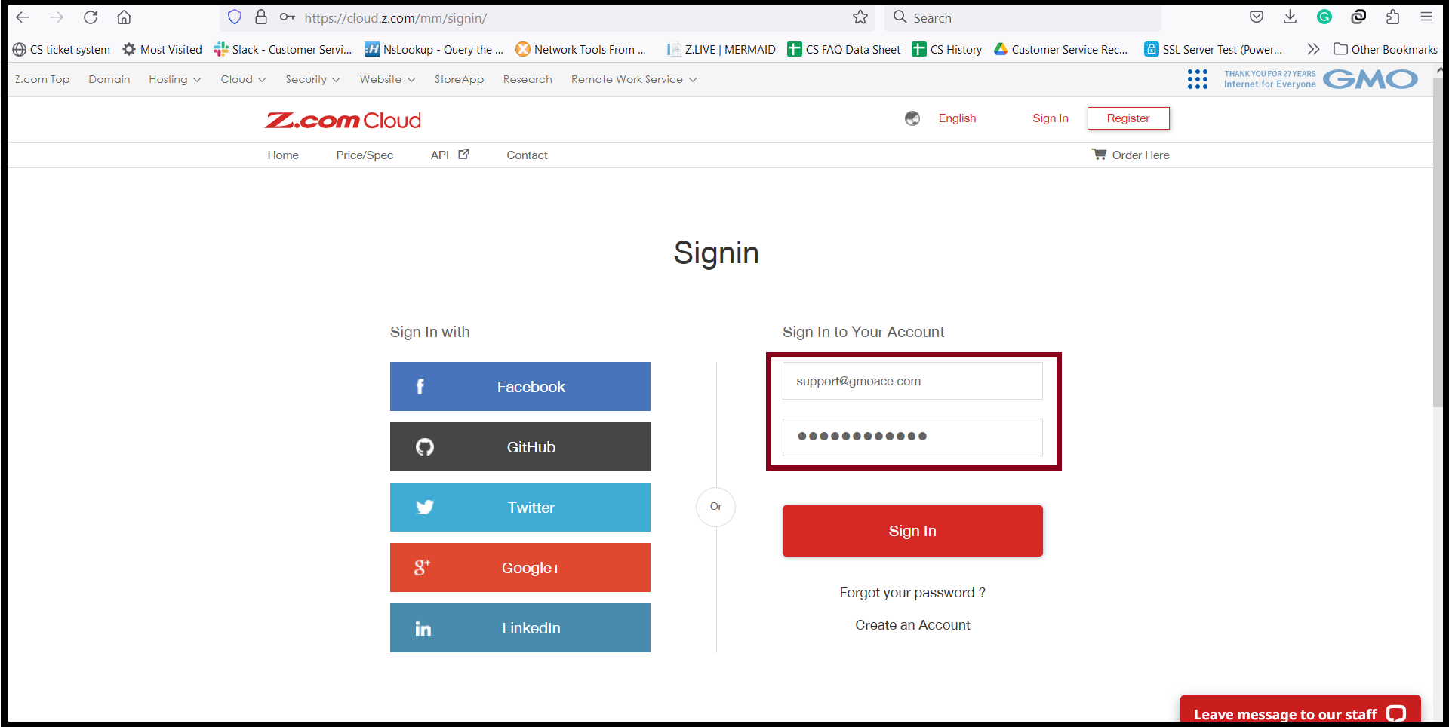
Task: Click the key saved-password icon in URL bar
Action: [x=287, y=17]
